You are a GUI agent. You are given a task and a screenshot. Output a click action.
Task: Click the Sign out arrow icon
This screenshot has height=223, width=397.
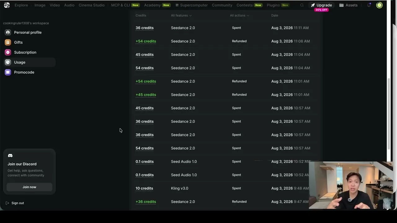click(7, 203)
